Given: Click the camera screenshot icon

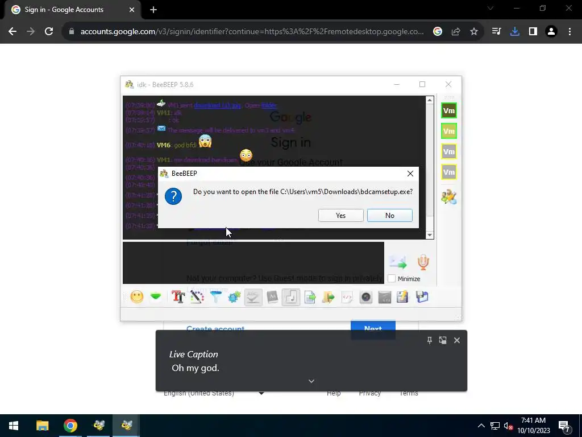Looking at the screenshot, I should tap(366, 297).
